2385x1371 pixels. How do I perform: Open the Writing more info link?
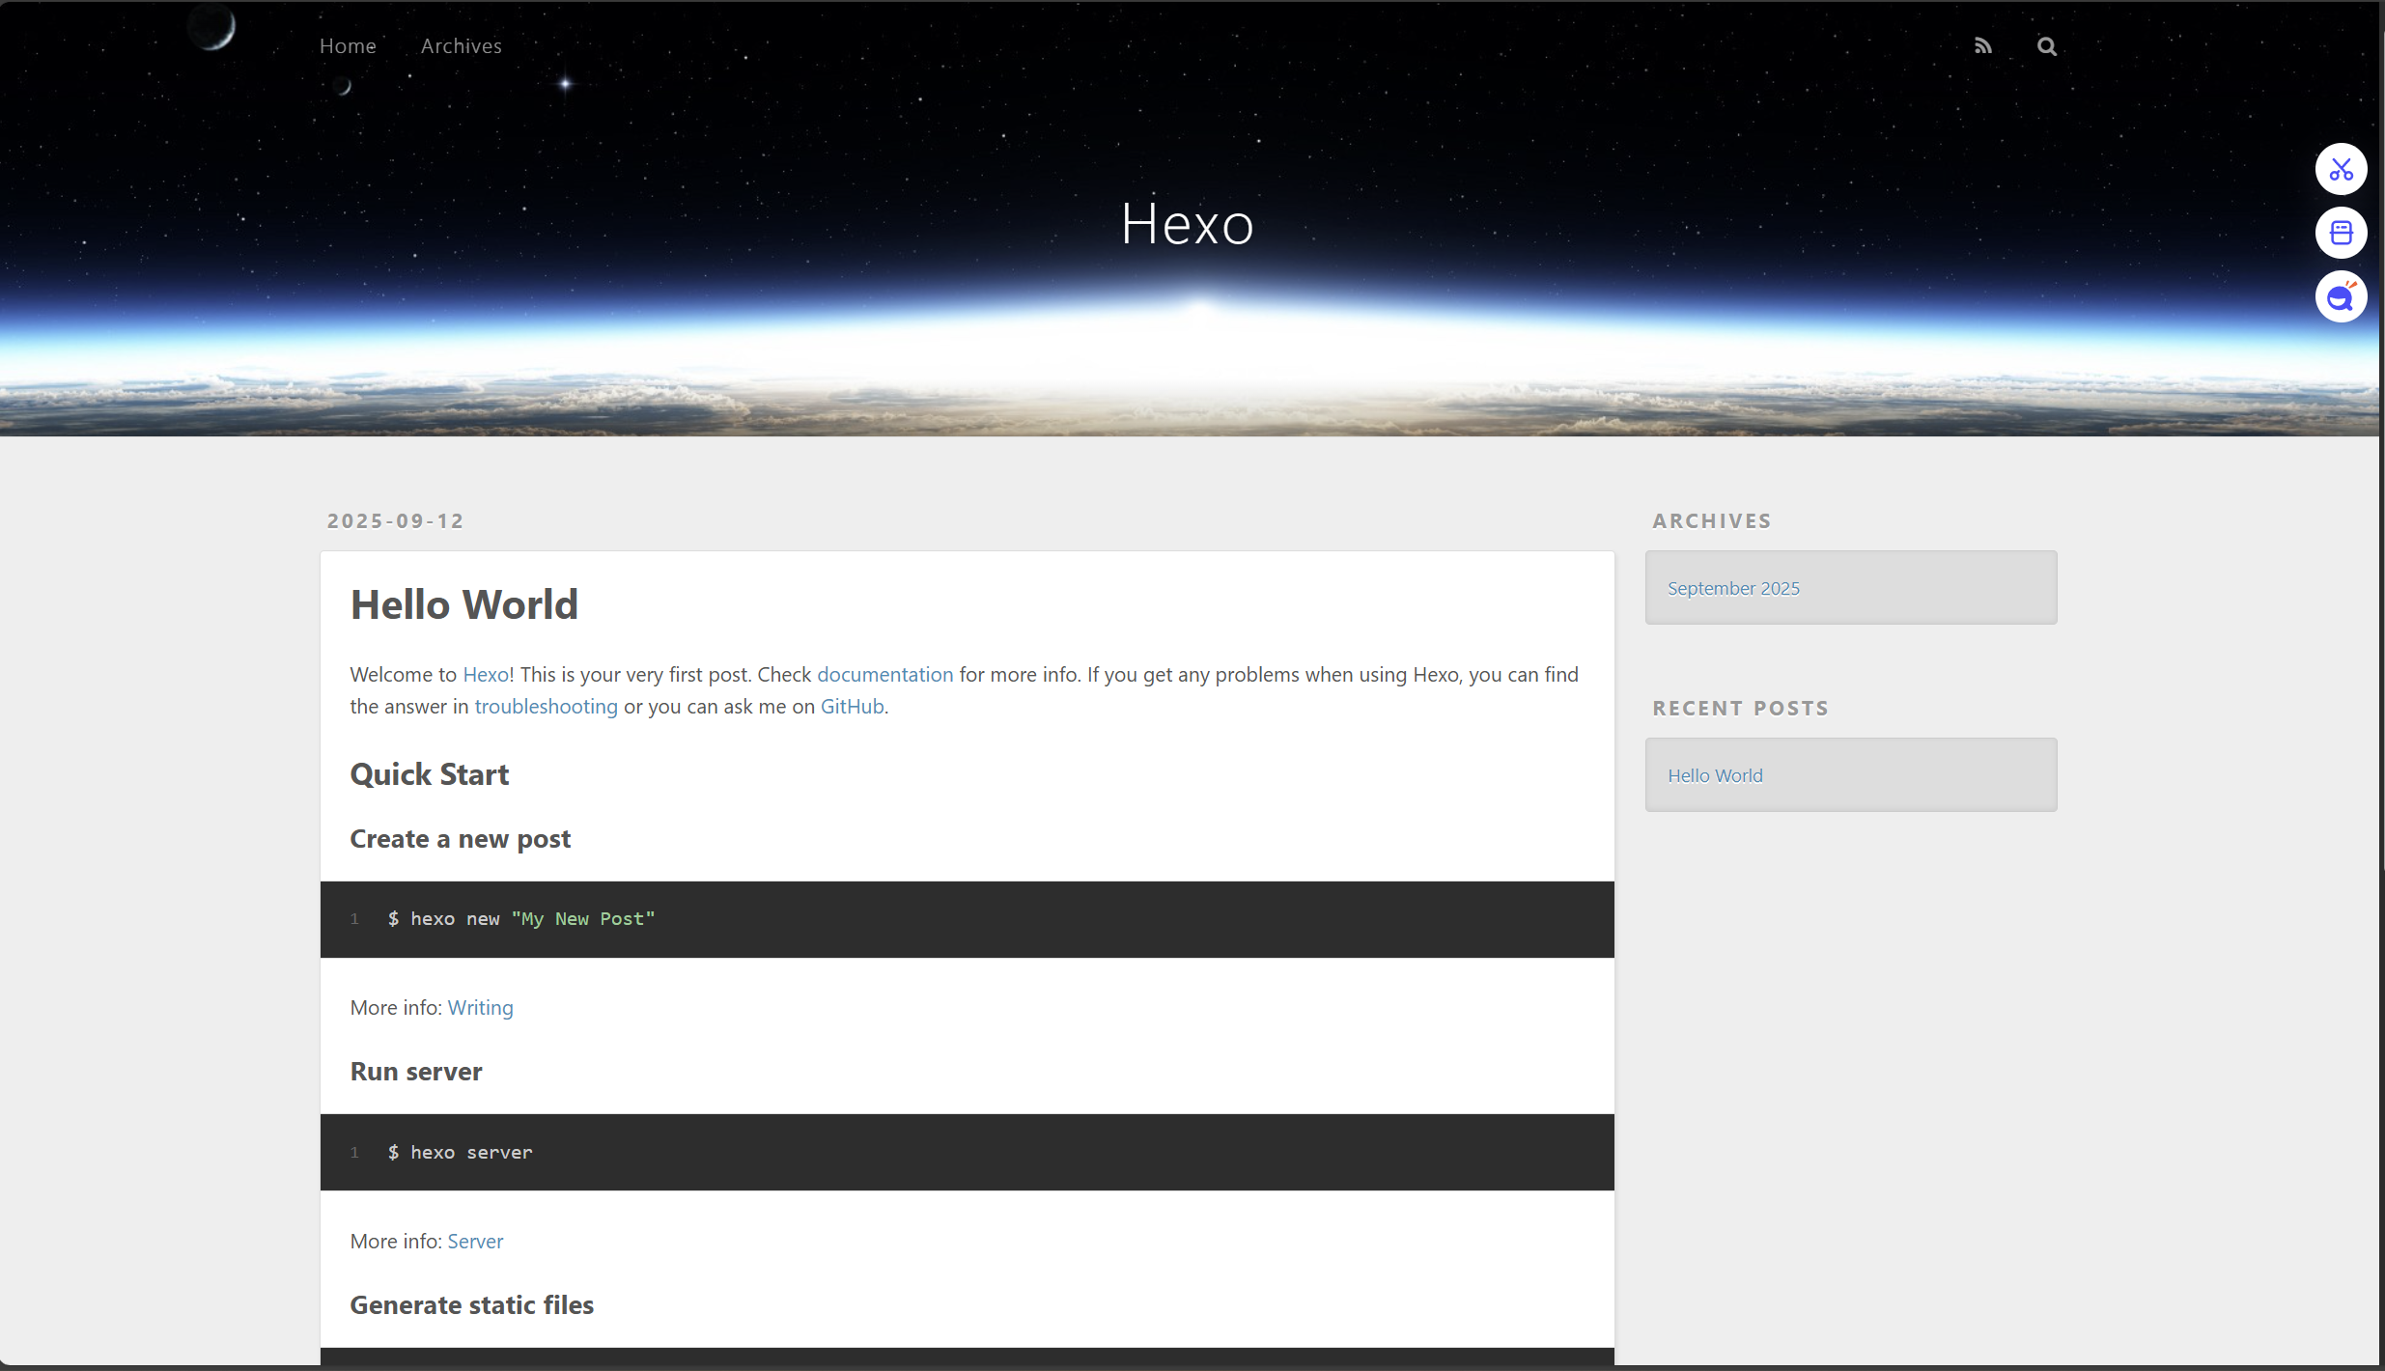[x=480, y=1007]
